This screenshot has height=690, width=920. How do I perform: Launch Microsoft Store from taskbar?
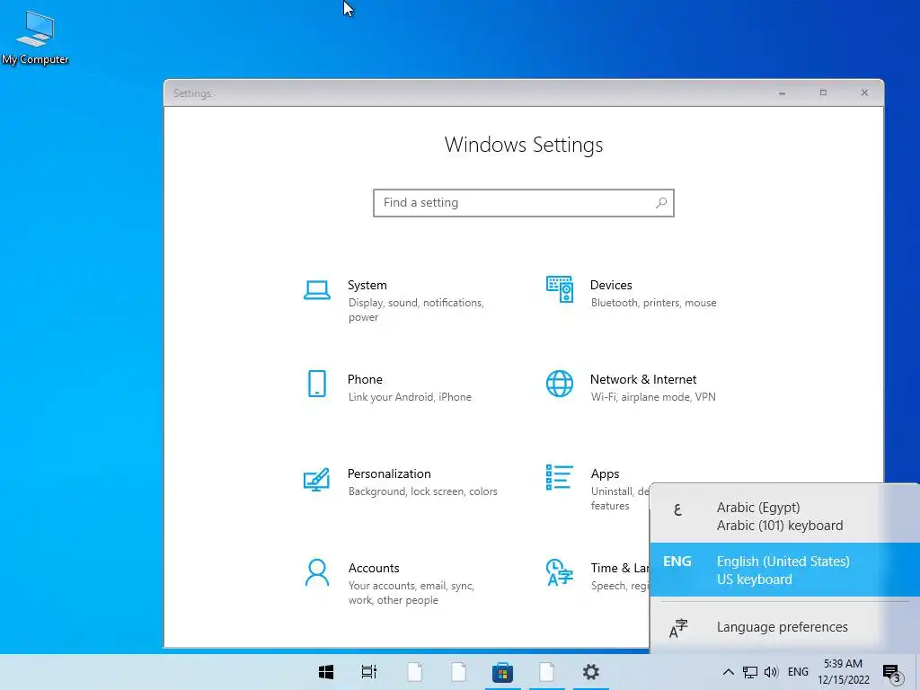(x=502, y=672)
